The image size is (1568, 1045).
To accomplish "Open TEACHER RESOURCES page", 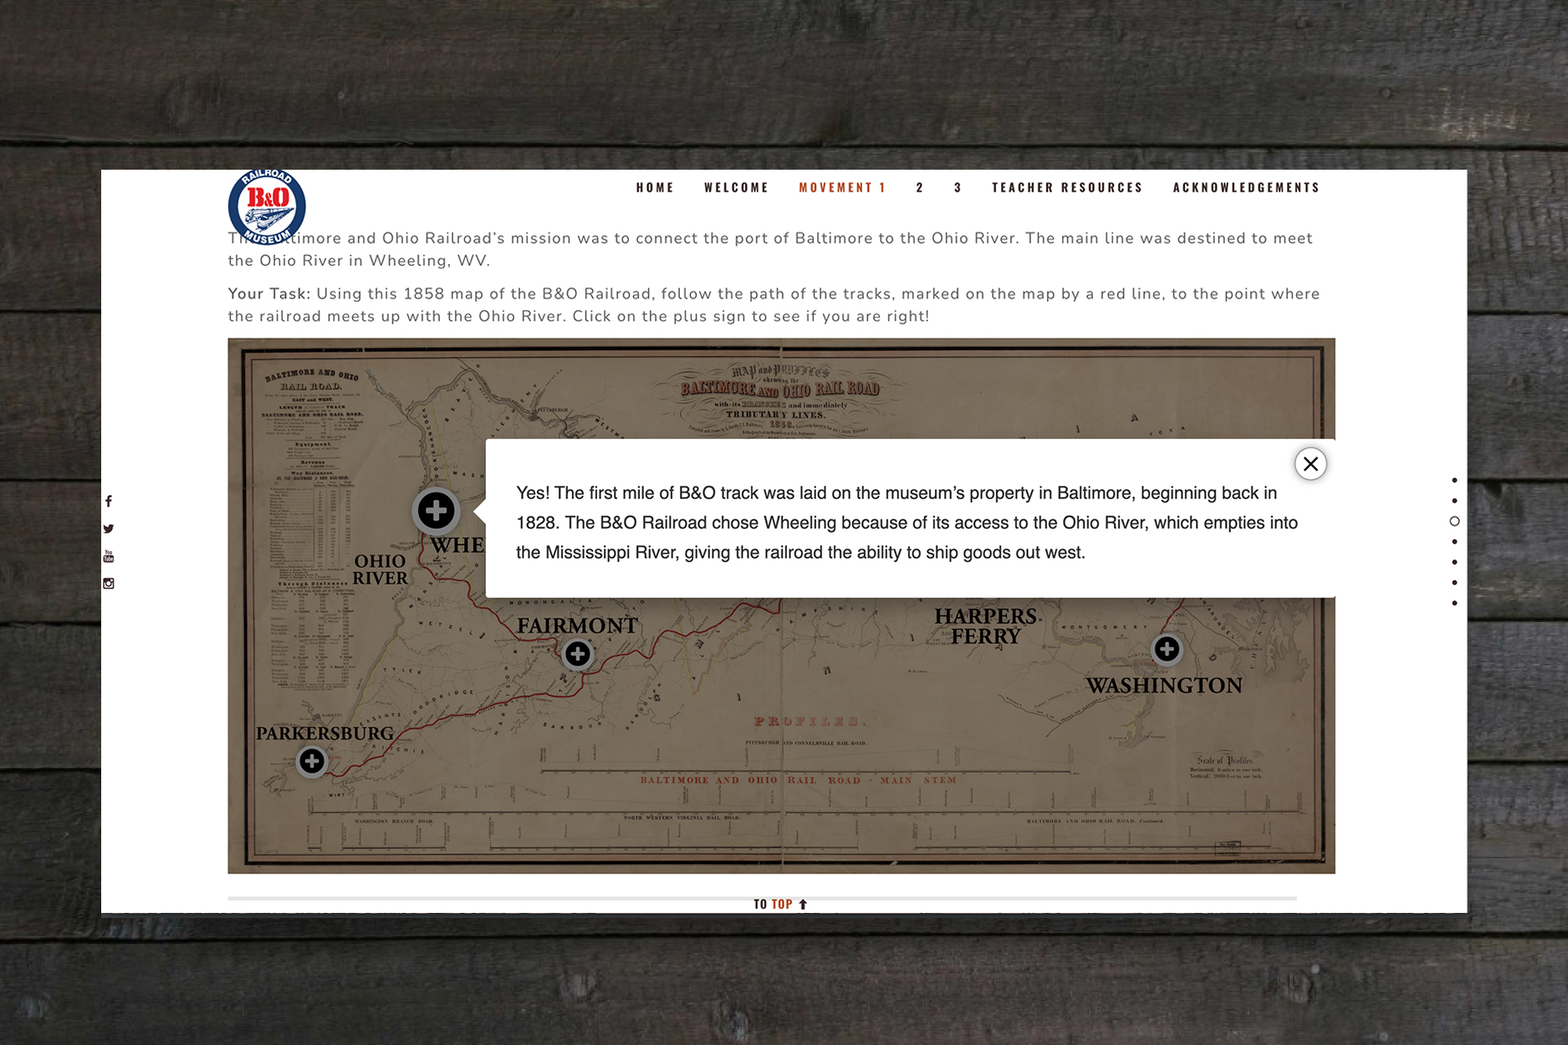I will coord(1067,187).
